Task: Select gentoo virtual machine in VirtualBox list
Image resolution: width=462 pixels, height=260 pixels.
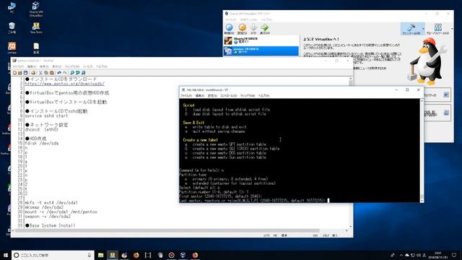Action: [x=261, y=51]
